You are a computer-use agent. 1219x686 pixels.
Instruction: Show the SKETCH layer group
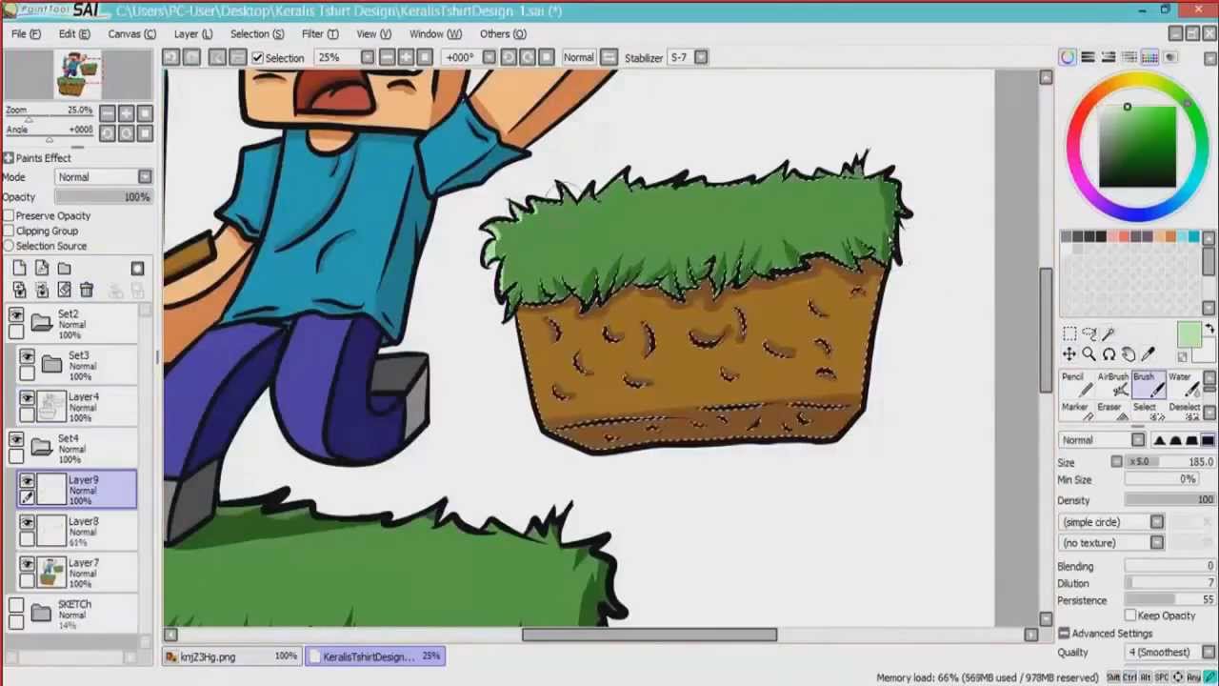coord(16,606)
